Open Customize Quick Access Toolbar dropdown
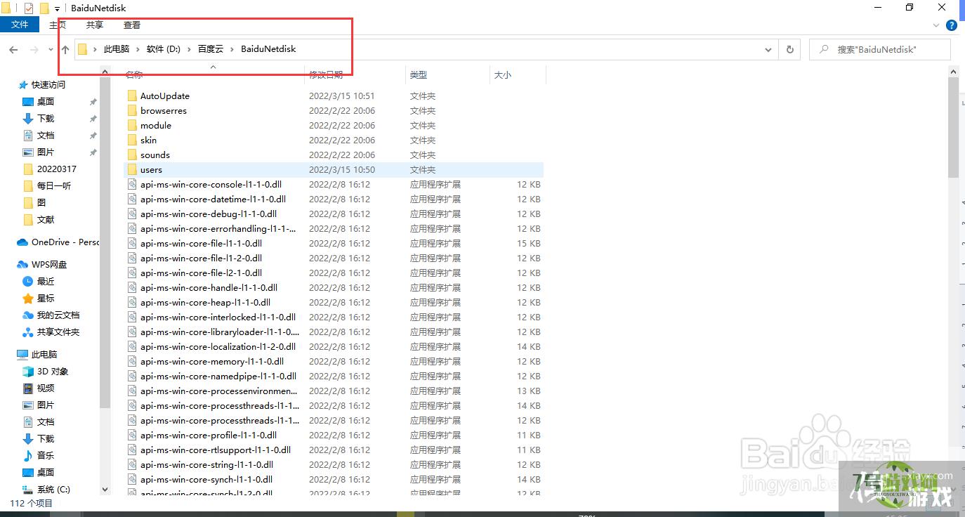Screen dimensions: 965x517 click(57, 8)
